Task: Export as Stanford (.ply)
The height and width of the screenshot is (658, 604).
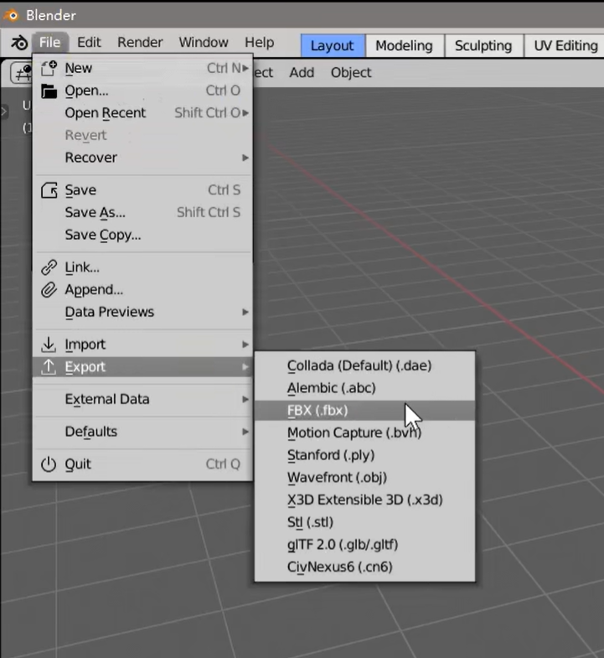Action: point(365,455)
